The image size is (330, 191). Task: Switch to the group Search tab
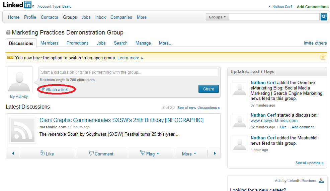[120, 43]
